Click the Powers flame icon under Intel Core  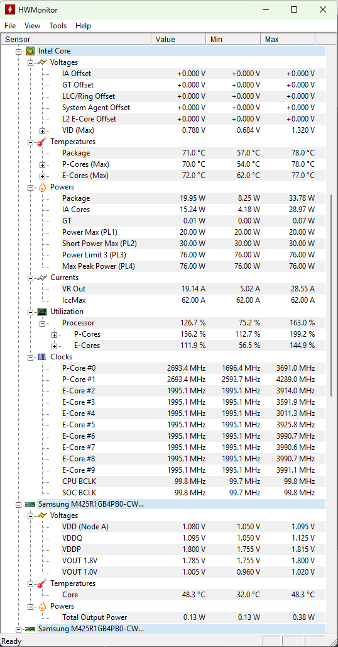42,187
